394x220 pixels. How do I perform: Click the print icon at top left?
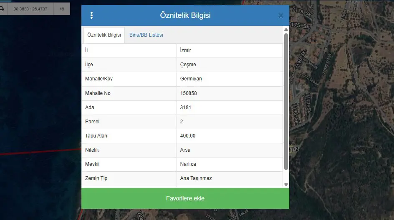point(2,9)
